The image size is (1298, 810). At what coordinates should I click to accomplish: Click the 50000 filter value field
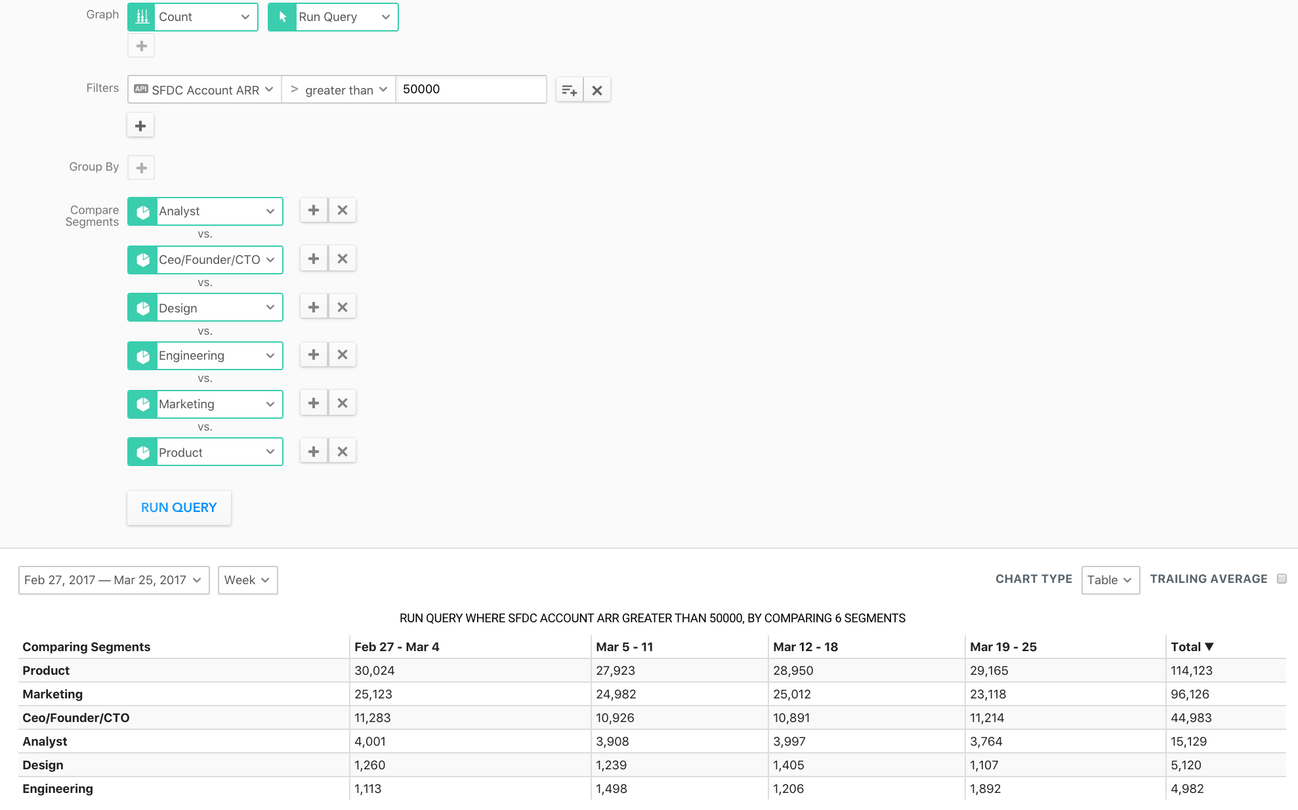coord(471,89)
